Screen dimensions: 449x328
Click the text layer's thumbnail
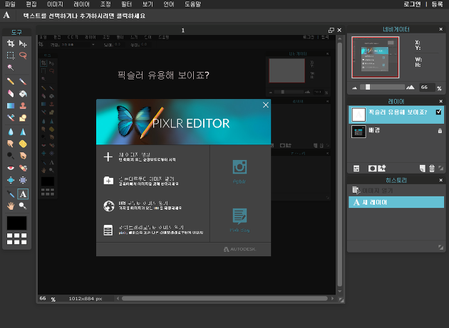click(x=358, y=115)
